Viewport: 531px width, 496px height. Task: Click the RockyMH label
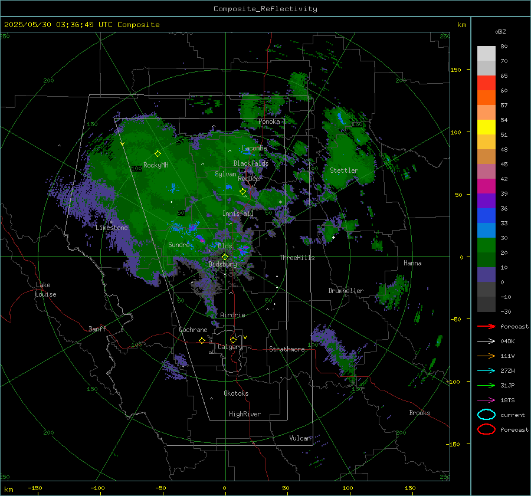pos(156,165)
